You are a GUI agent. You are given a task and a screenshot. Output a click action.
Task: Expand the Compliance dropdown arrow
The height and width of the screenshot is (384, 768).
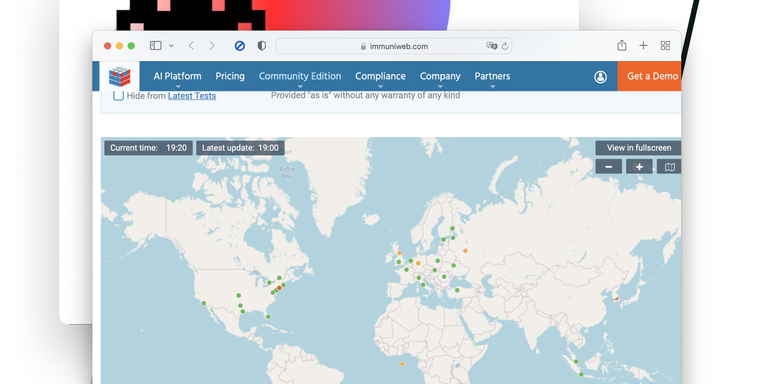(381, 87)
